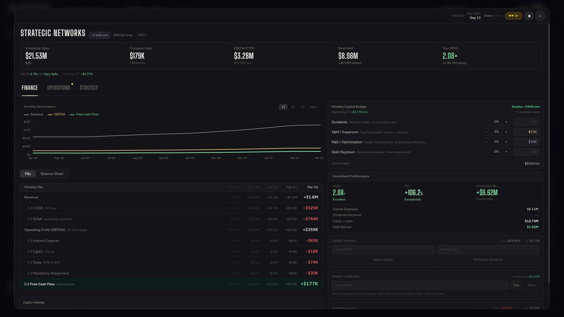This screenshot has height=317, width=564.
Task: Show the P&L view
Action: (28, 174)
